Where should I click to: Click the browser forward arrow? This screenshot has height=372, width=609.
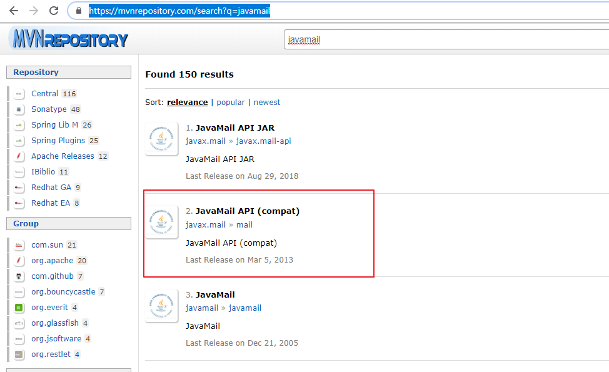34,11
